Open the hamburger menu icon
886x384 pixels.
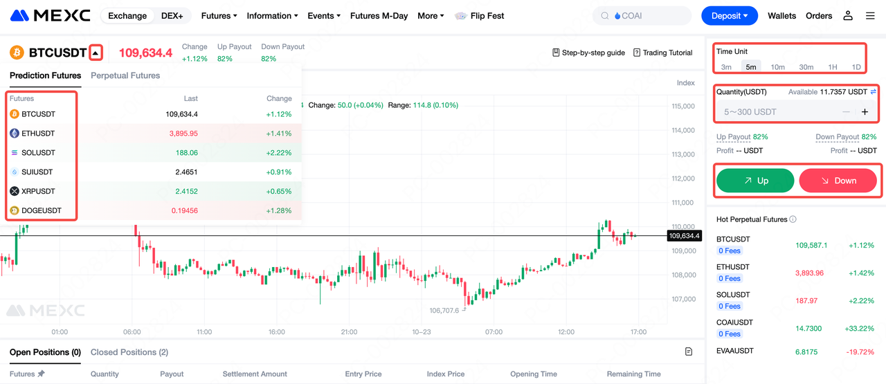pos(870,16)
